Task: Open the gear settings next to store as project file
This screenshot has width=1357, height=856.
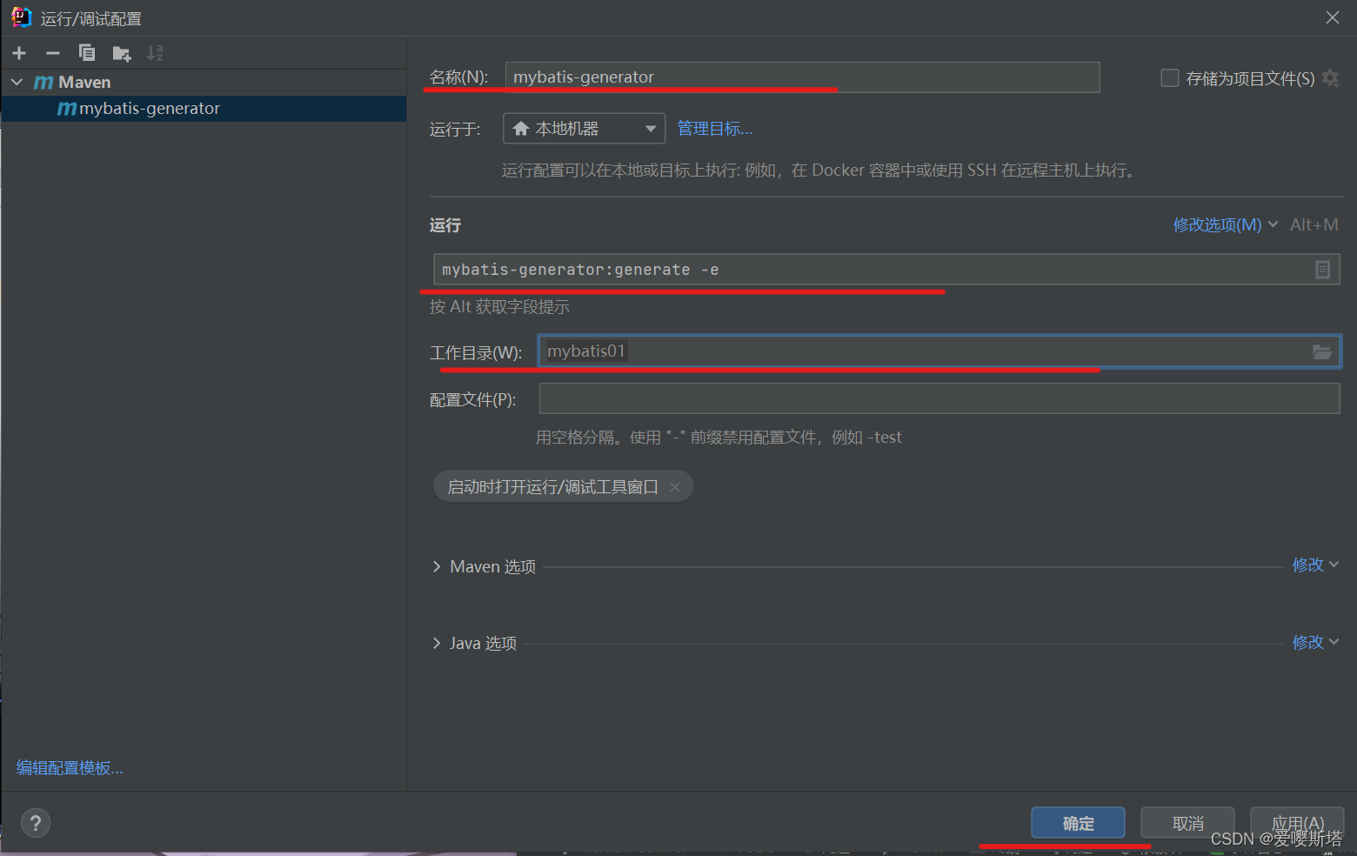Action: (1330, 78)
